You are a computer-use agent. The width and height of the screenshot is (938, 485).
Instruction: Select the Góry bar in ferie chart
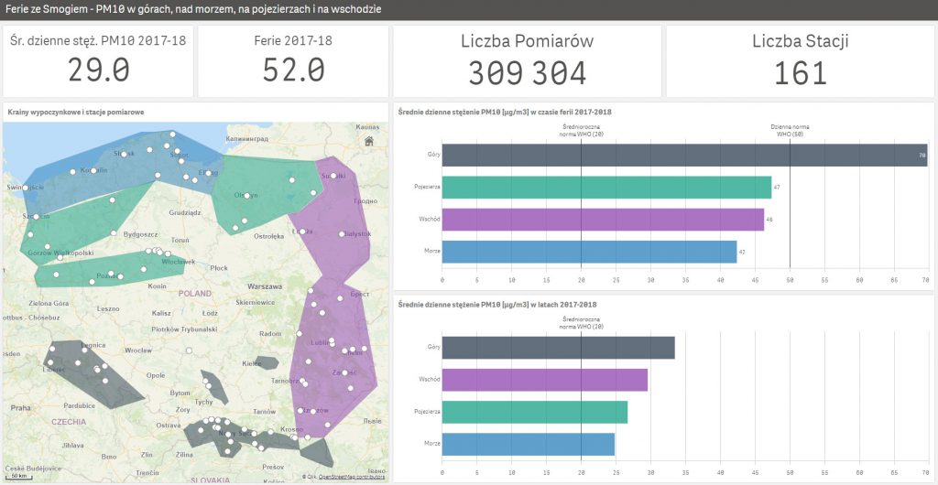(x=682, y=156)
